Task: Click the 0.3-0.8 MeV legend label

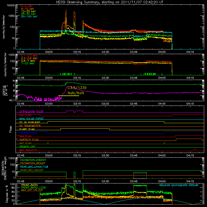Action: click(x=29, y=58)
